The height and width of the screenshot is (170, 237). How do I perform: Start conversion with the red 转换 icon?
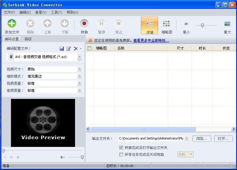[84, 24]
